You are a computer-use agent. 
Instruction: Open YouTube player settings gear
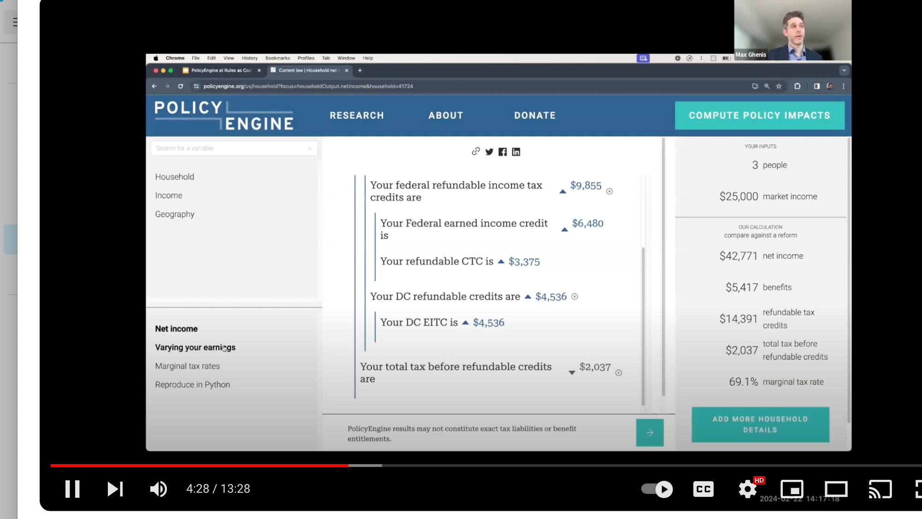coord(748,489)
